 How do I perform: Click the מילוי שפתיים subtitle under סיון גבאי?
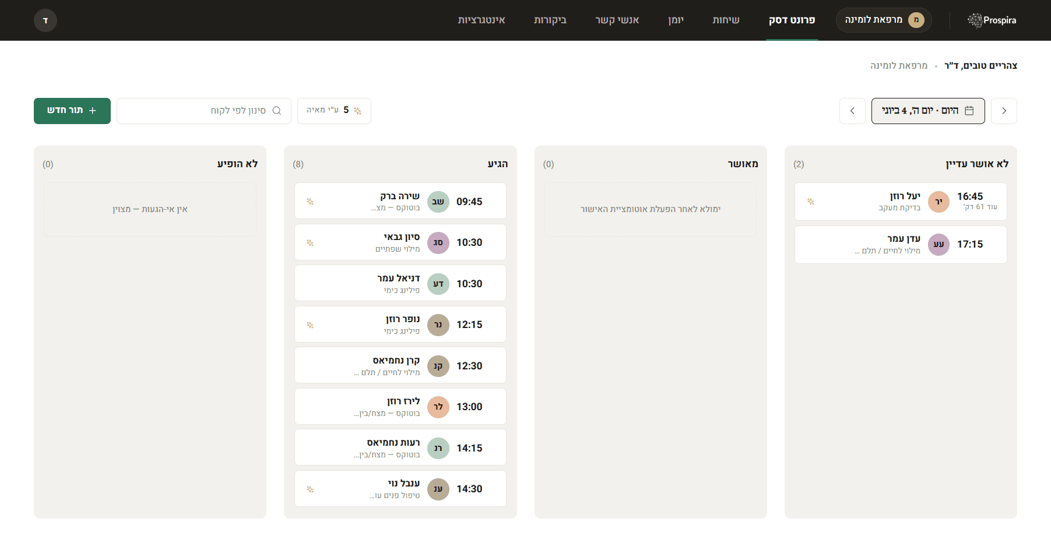point(398,249)
